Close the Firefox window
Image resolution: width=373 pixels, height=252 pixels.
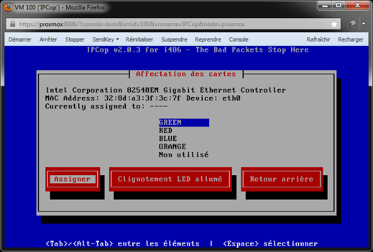(x=357, y=6)
